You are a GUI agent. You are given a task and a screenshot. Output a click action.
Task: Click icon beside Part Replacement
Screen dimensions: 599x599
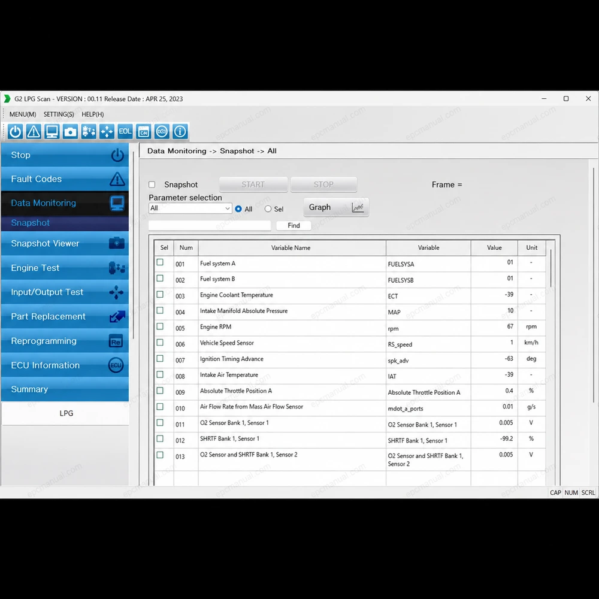(117, 316)
